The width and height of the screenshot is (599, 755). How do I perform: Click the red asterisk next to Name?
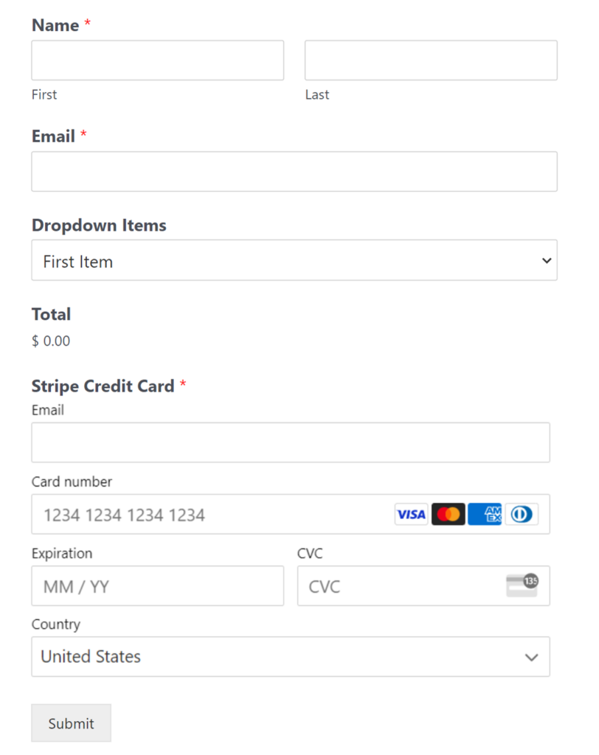pyautogui.click(x=87, y=23)
